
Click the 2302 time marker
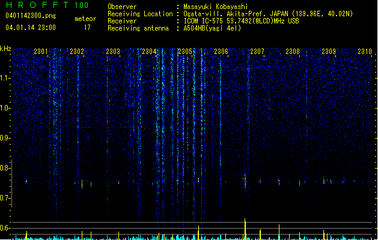point(77,52)
